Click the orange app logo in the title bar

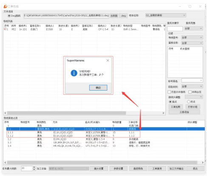coord(6,6)
